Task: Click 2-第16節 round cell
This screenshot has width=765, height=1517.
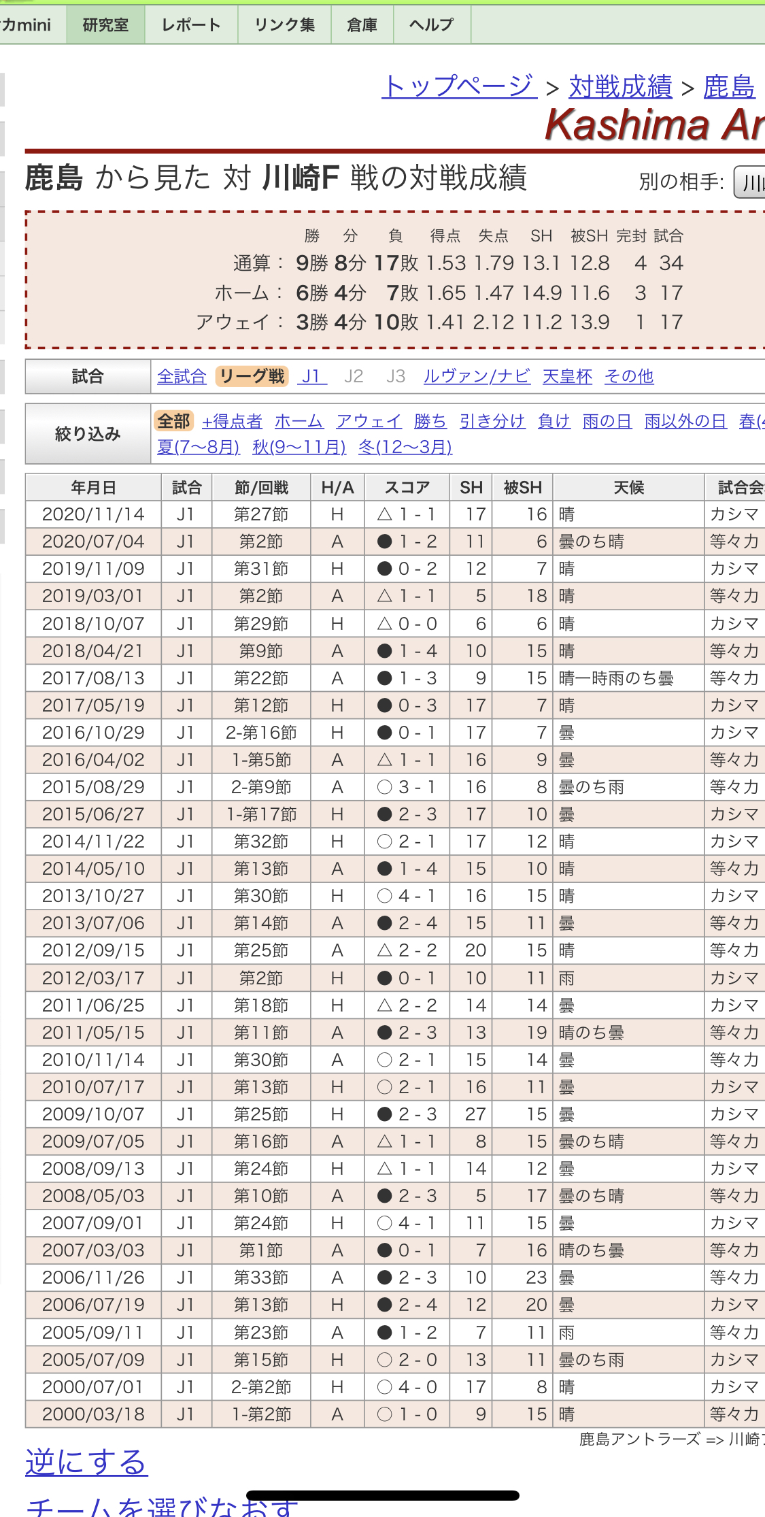Action: pyautogui.click(x=262, y=733)
